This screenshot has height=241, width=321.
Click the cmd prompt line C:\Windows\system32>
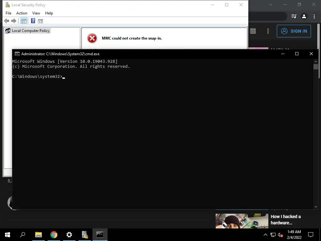38,77
